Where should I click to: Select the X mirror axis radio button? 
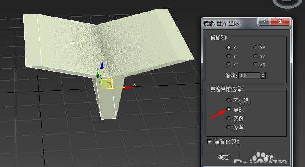(229, 47)
